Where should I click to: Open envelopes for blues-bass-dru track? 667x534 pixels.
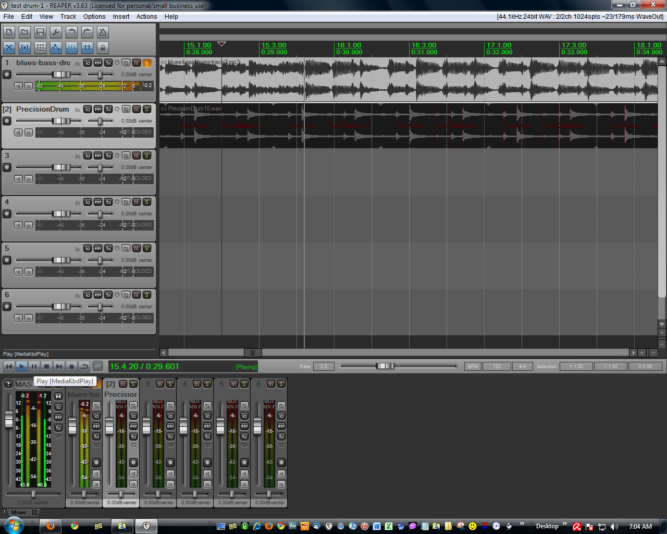98,63
